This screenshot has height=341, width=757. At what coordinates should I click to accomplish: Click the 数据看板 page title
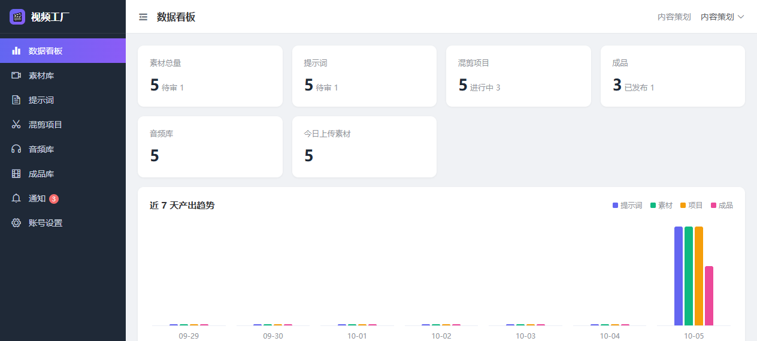[176, 17]
